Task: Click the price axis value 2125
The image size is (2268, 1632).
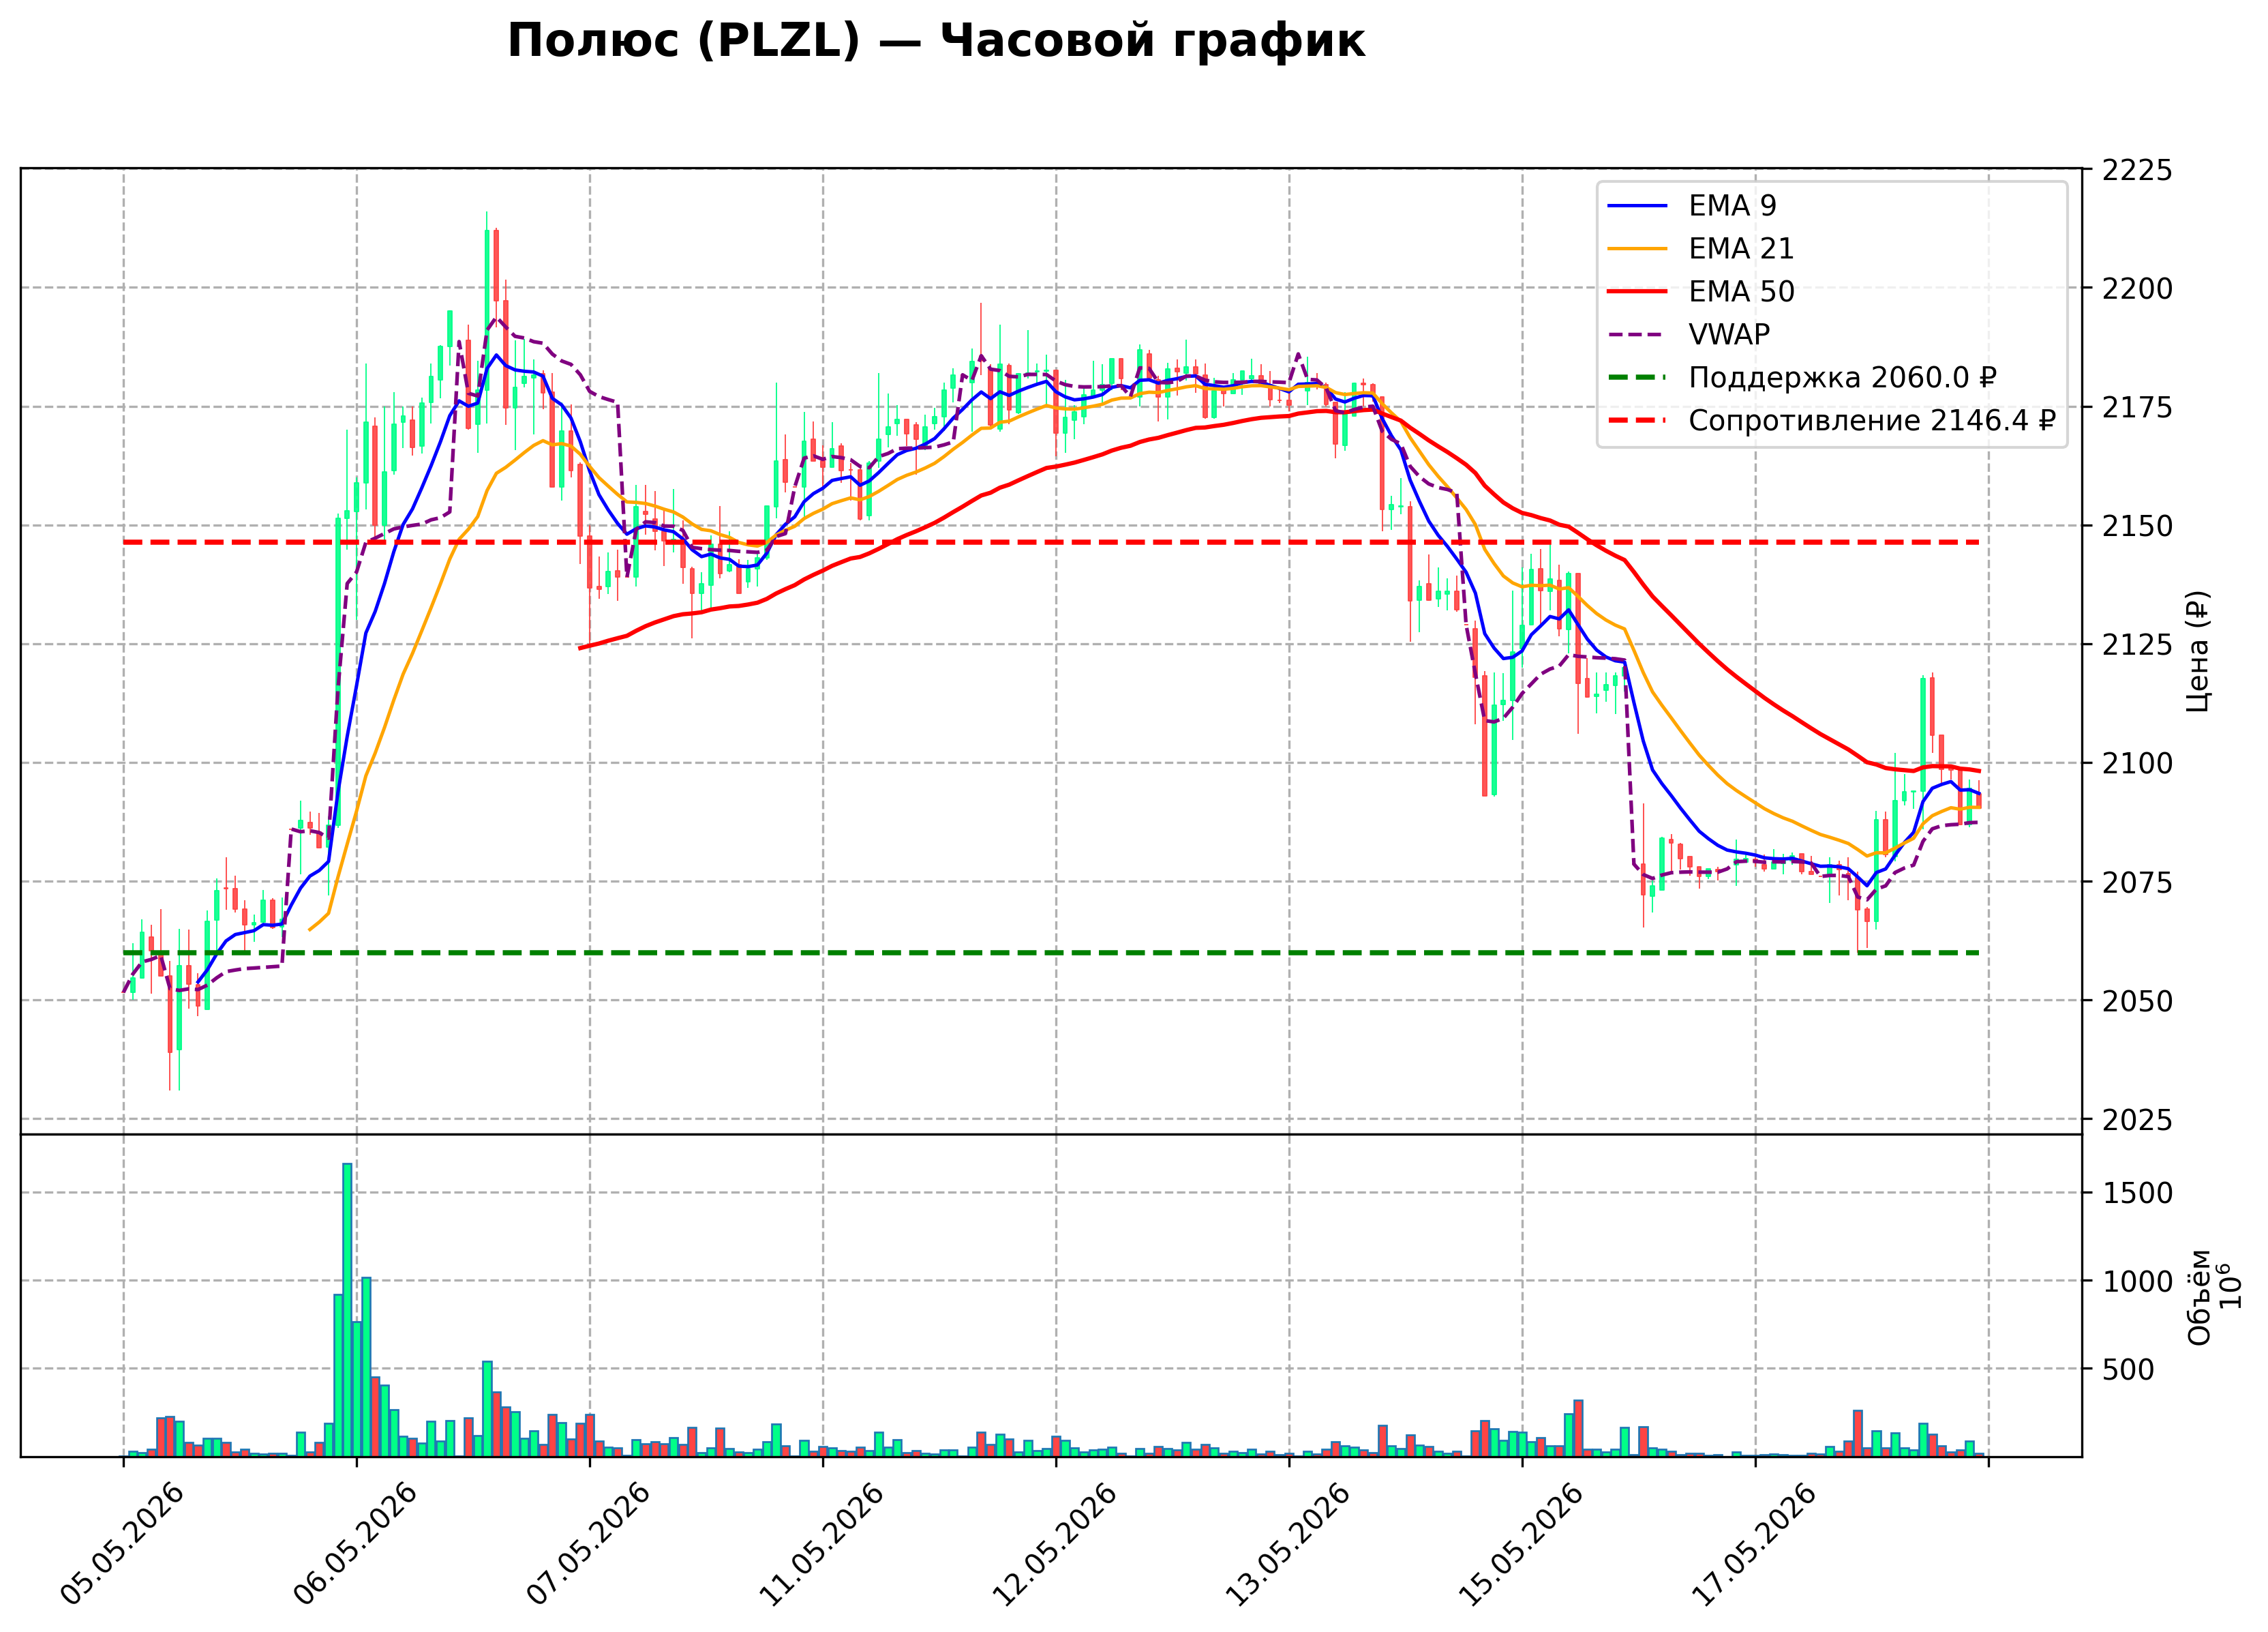Action: click(x=2137, y=645)
